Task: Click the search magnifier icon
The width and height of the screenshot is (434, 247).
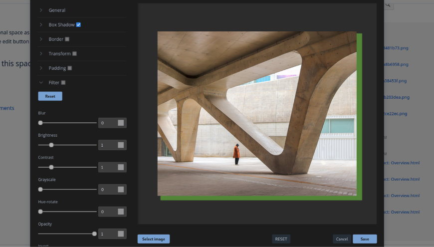Action: click(389, 5)
